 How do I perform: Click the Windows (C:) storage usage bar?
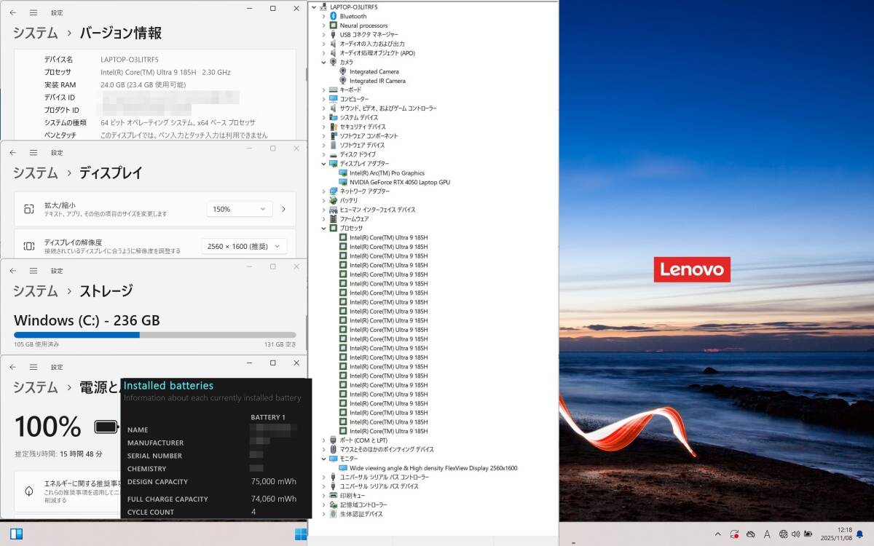coord(154,335)
